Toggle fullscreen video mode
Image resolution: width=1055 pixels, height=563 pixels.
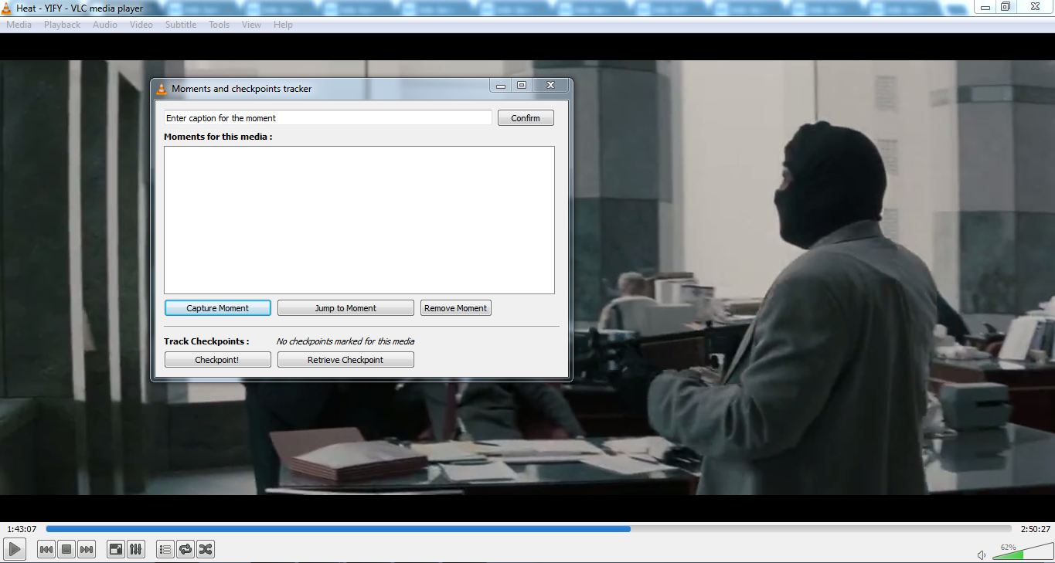(116, 549)
